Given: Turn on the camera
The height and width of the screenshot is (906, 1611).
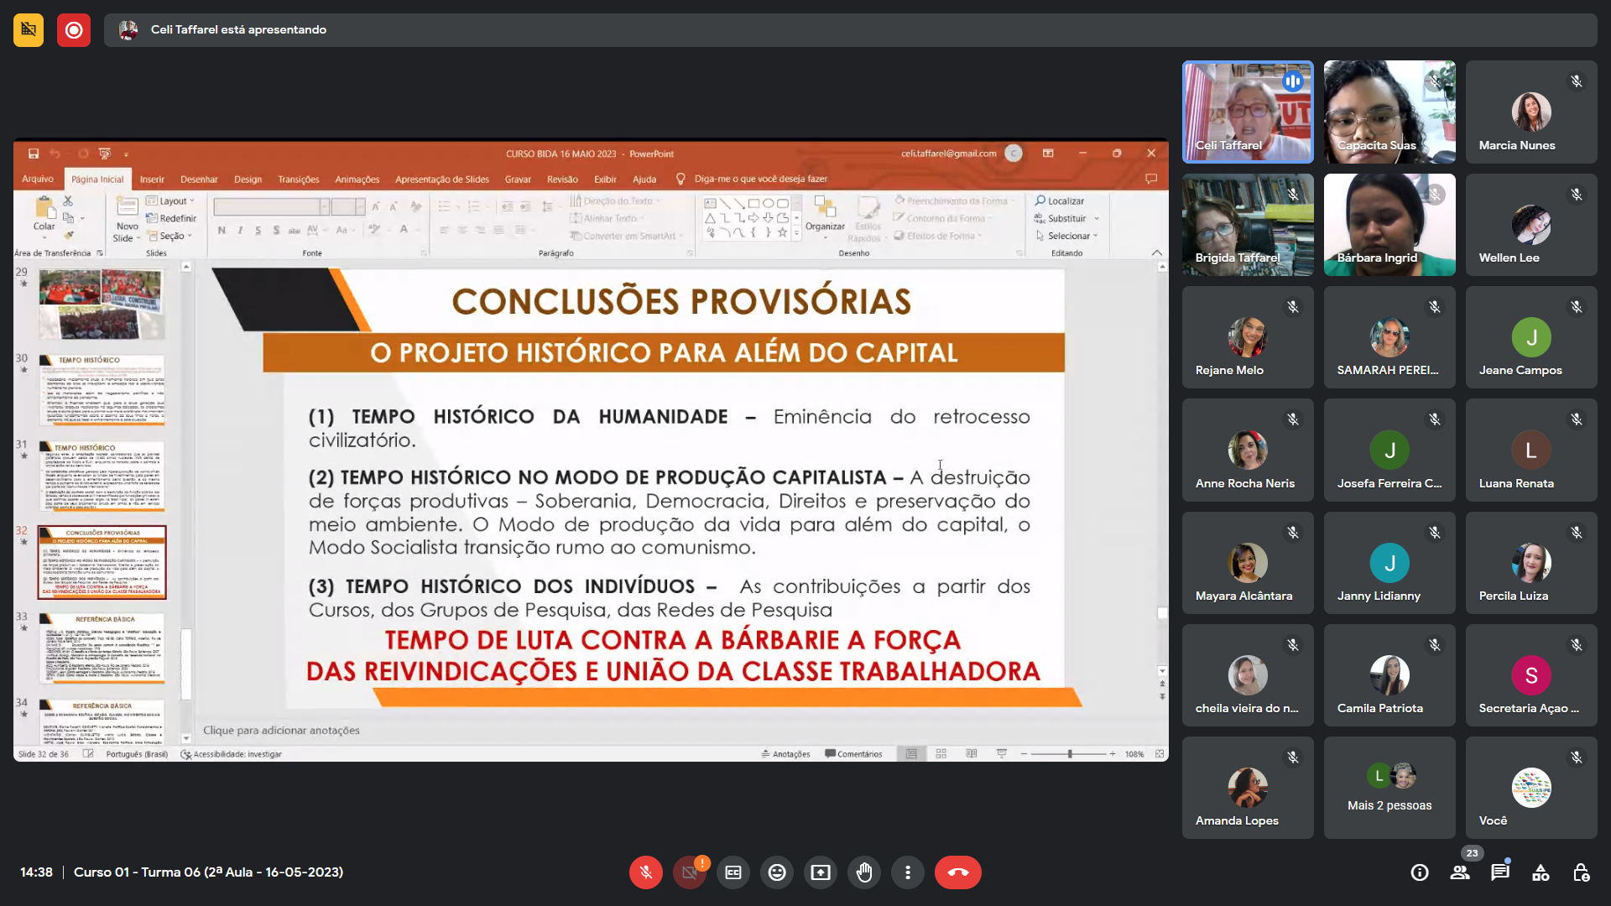Looking at the screenshot, I should [690, 872].
